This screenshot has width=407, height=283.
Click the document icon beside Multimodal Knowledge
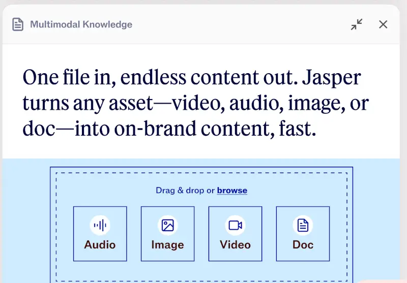click(18, 24)
